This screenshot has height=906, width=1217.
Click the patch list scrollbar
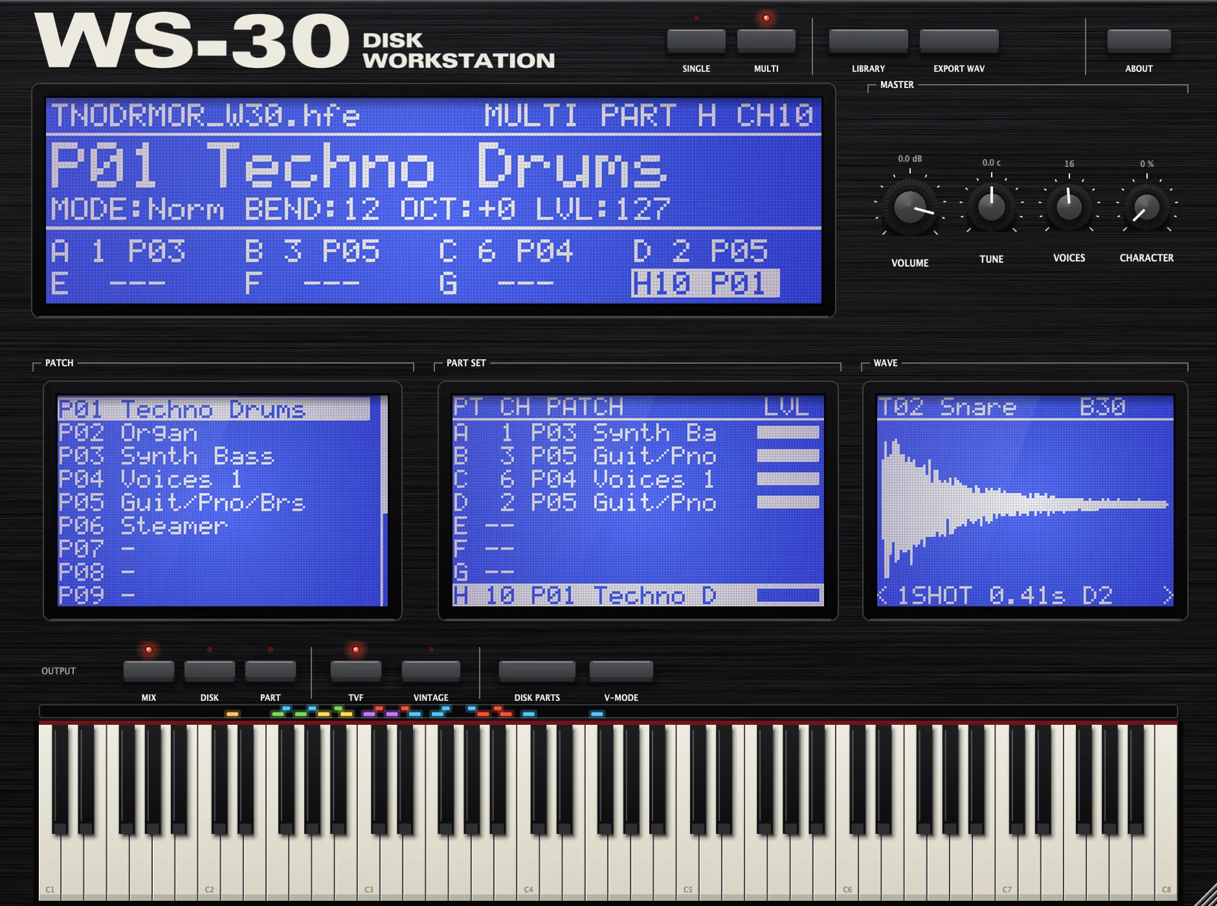385,502
